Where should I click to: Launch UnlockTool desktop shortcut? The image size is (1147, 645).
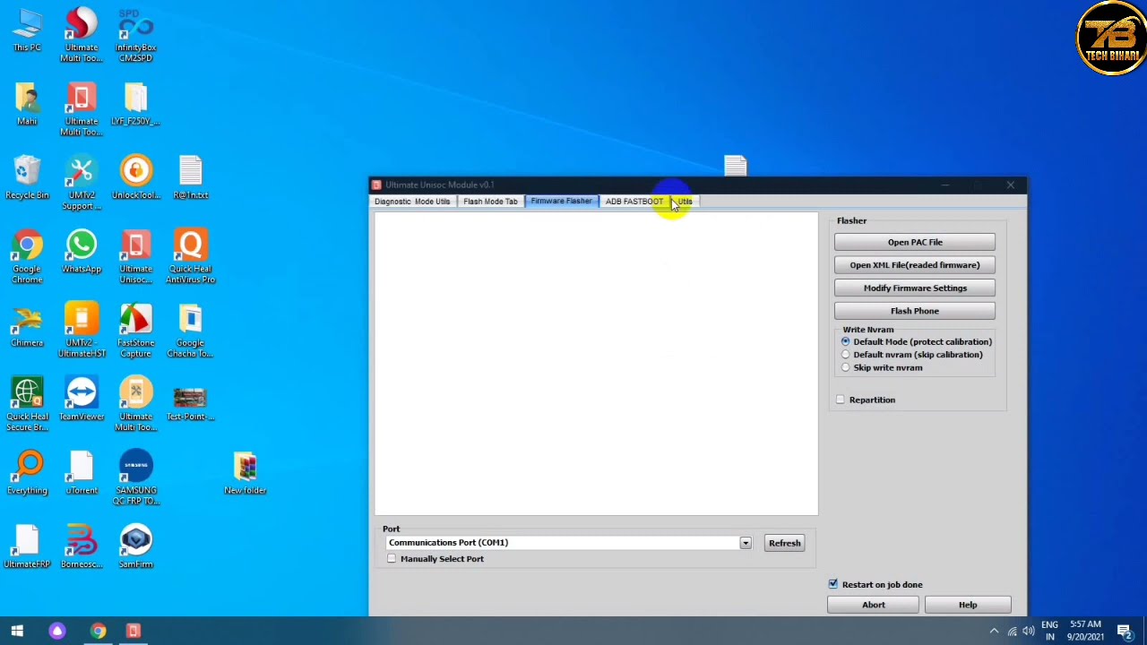pos(136,178)
